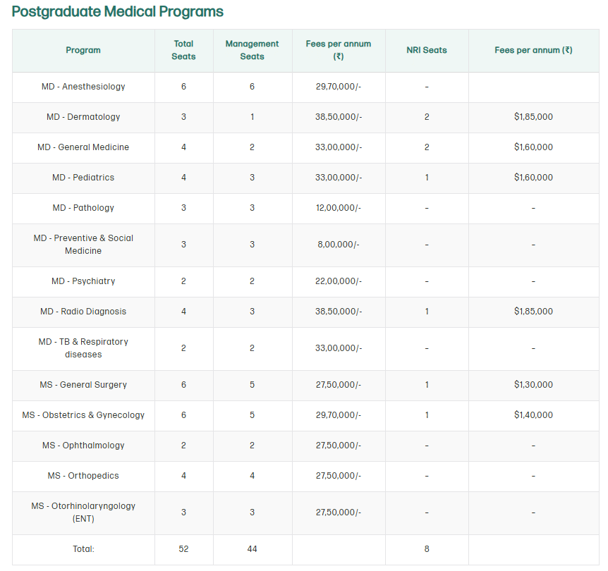Select MD - Preventive & Social Medicine row label

point(83,245)
